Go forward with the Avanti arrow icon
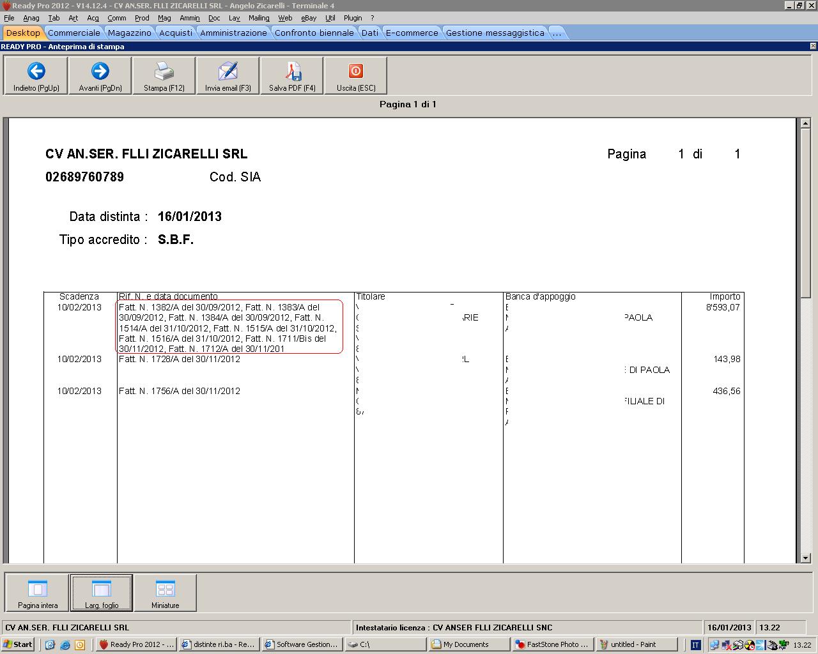Viewport: 818px width, 654px height. (x=100, y=71)
